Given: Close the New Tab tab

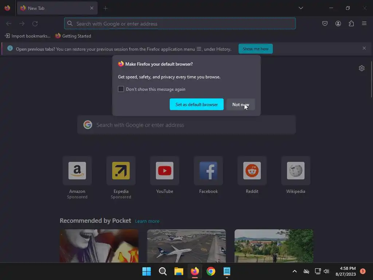Looking at the screenshot, I should point(92,8).
